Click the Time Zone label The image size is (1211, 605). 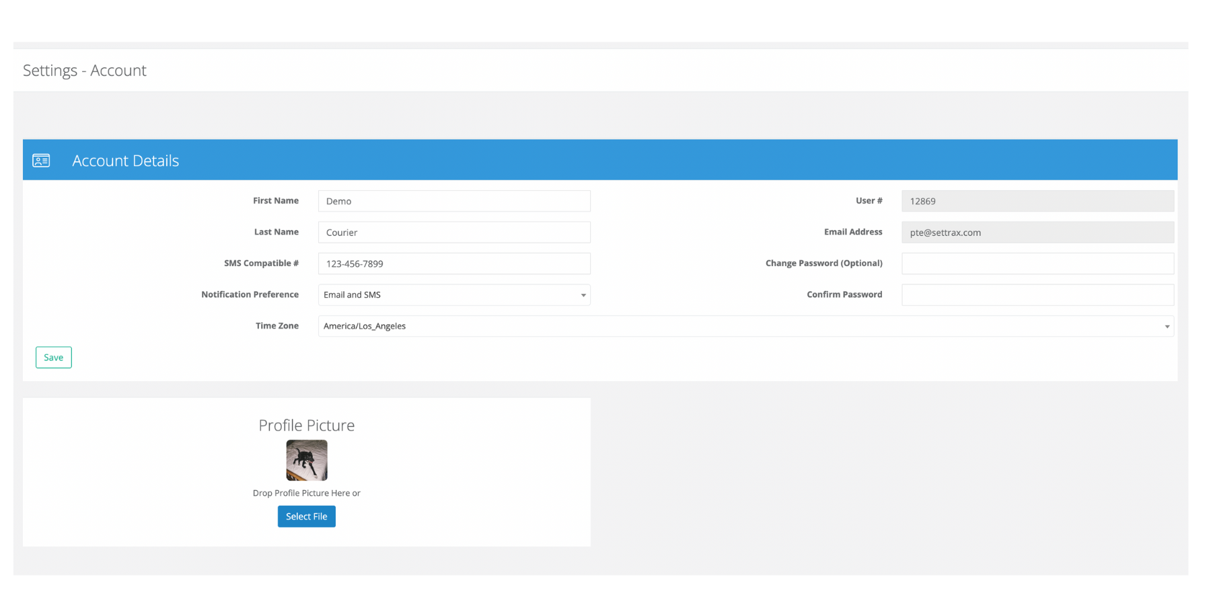tap(277, 325)
